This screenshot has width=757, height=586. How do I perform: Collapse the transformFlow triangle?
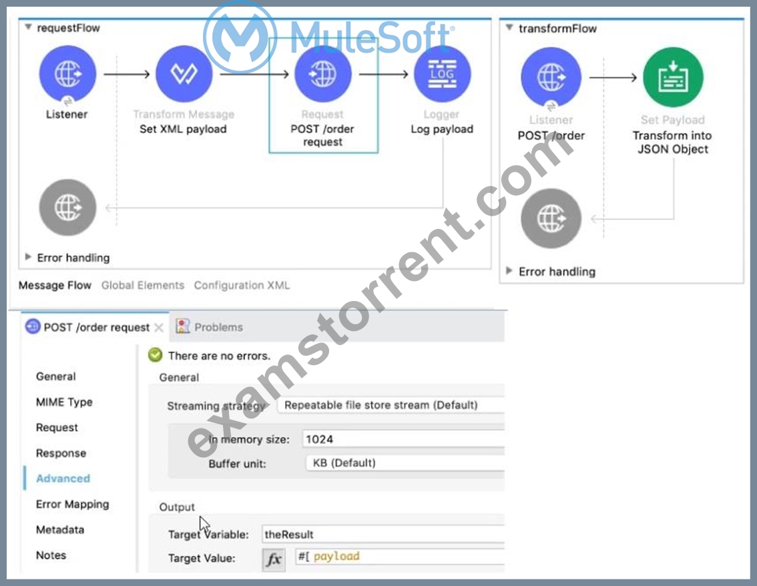[509, 28]
